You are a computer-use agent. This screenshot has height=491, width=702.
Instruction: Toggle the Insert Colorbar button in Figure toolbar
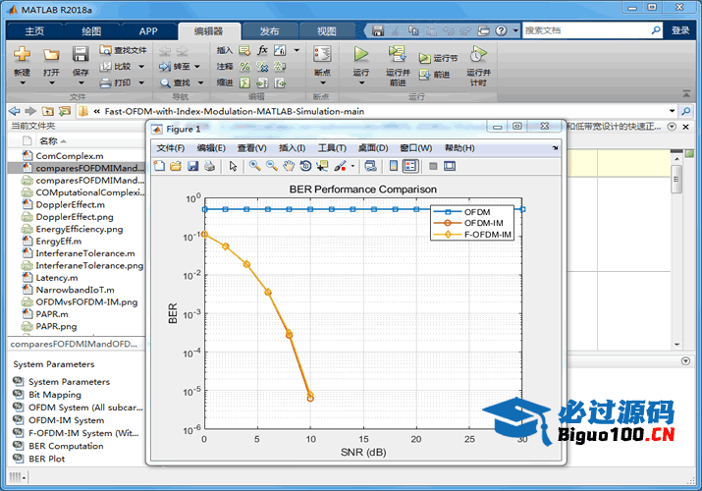pyautogui.click(x=394, y=166)
